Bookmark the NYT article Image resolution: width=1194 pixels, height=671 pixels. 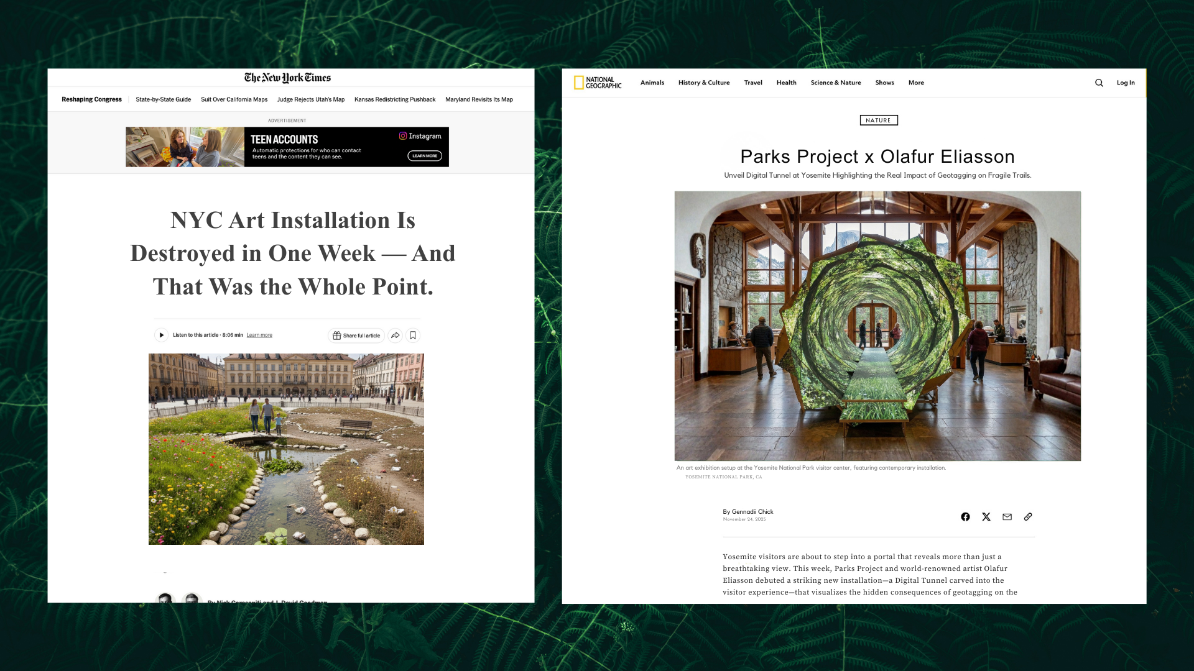point(413,335)
